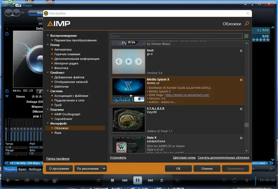Click the heart favorite icon in player
Screen dimensions: 278x189
pos(7,97)
